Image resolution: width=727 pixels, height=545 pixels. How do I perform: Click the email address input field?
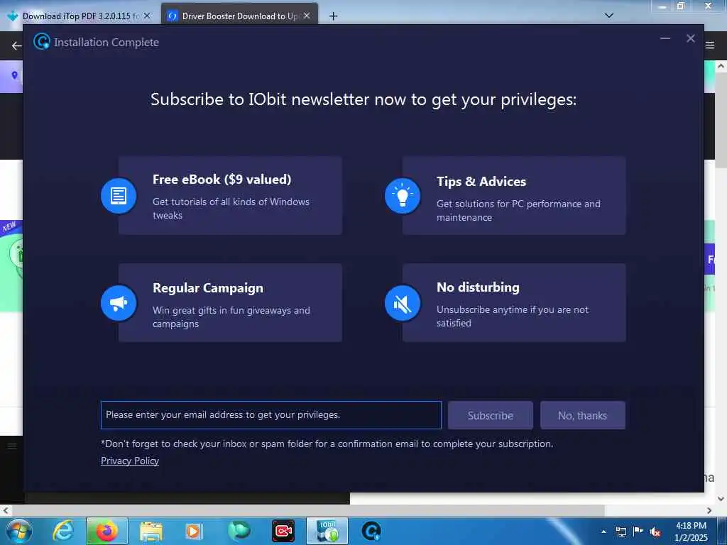(x=270, y=414)
